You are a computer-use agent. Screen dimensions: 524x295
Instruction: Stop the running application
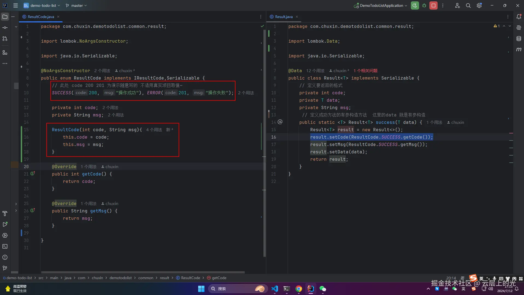pos(434,5)
